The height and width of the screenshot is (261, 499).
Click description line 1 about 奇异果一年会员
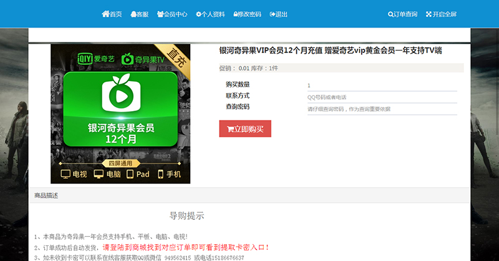pyautogui.click(x=111, y=237)
